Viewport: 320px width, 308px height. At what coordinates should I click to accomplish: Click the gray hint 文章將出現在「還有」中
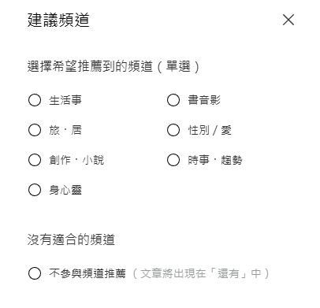point(201,273)
